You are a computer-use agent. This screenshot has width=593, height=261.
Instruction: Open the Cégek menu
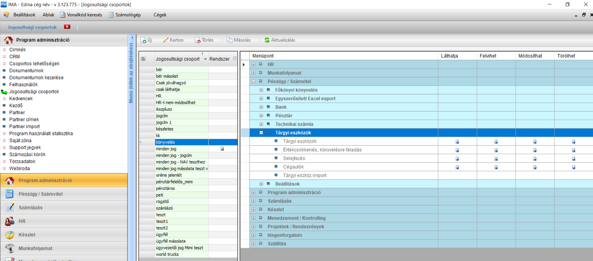coord(160,15)
